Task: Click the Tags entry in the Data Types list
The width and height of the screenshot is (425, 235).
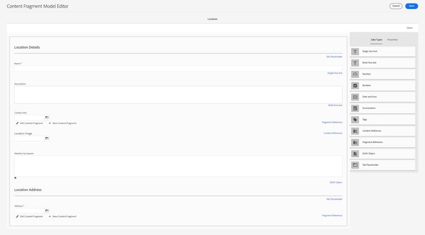Action: coord(382,119)
